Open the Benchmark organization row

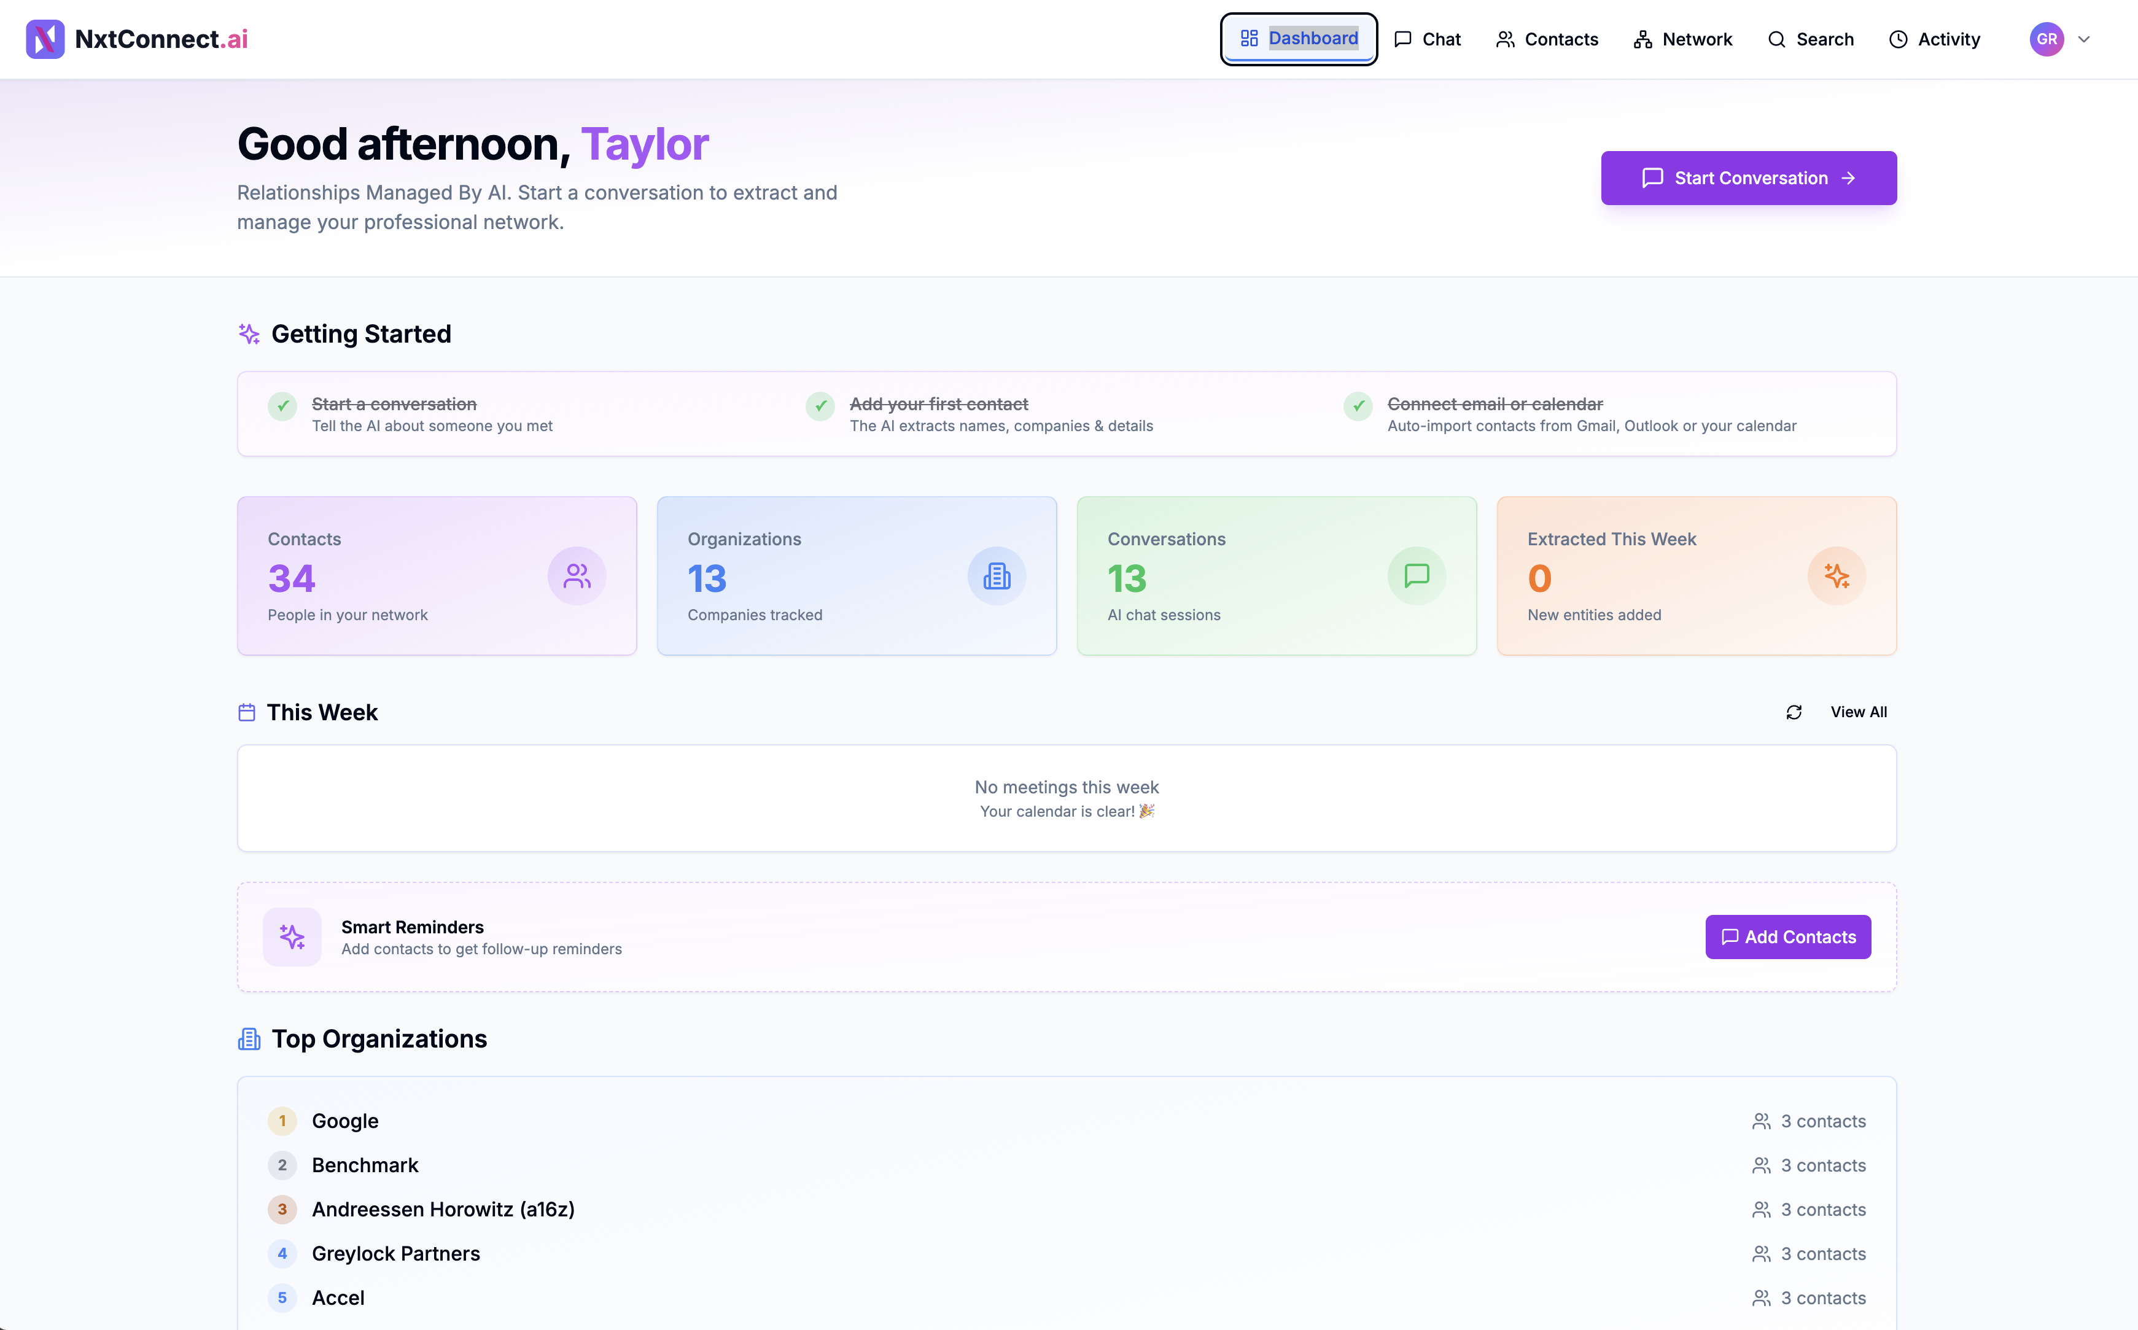tap(1066, 1165)
